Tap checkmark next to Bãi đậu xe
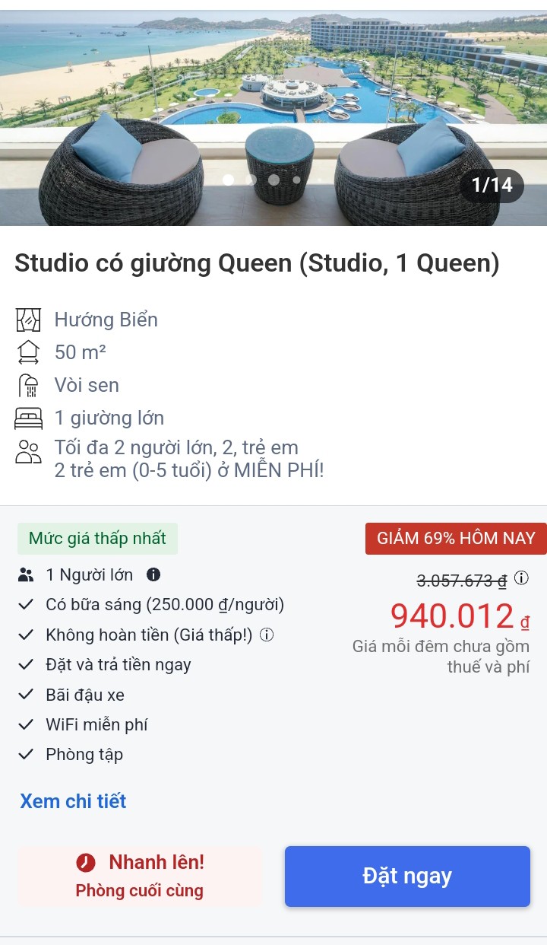The width and height of the screenshot is (547, 945). (27, 695)
